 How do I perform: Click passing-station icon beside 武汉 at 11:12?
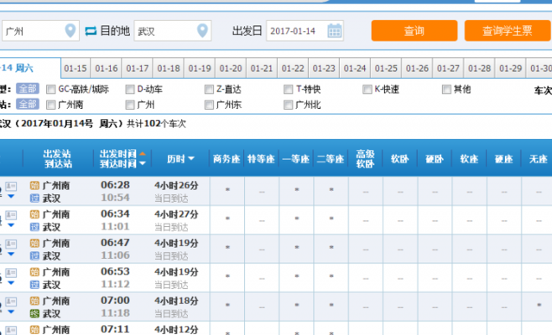coord(34,285)
